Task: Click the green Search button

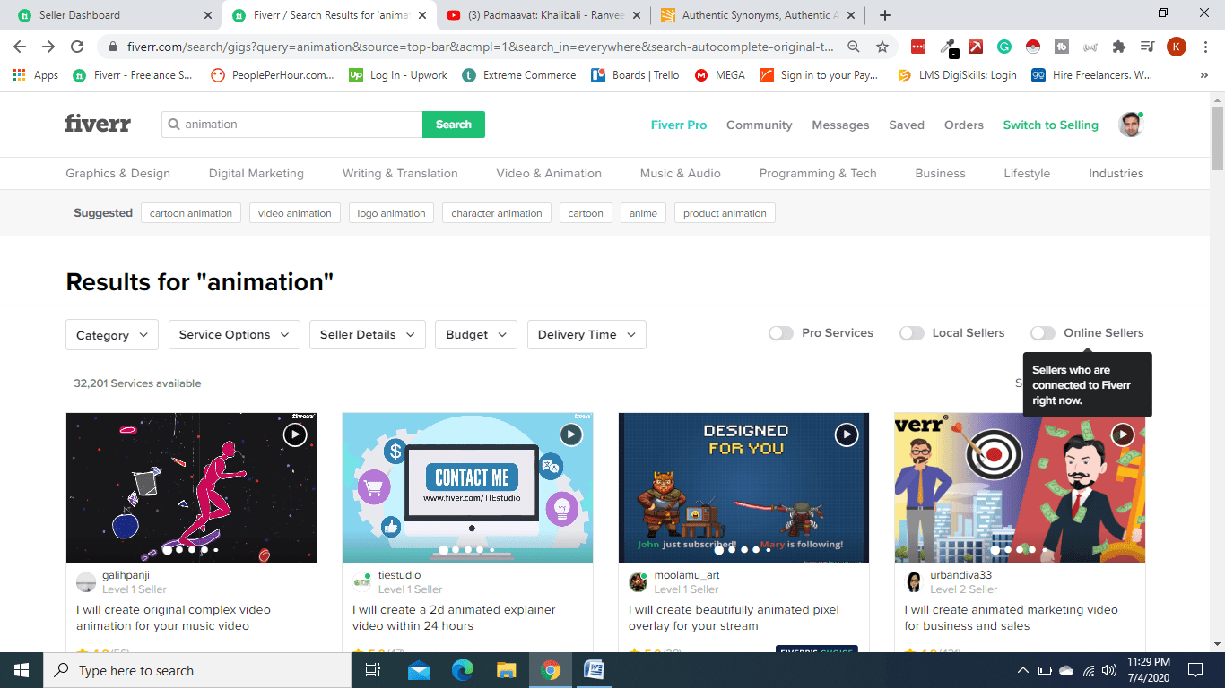Action: [x=454, y=125]
